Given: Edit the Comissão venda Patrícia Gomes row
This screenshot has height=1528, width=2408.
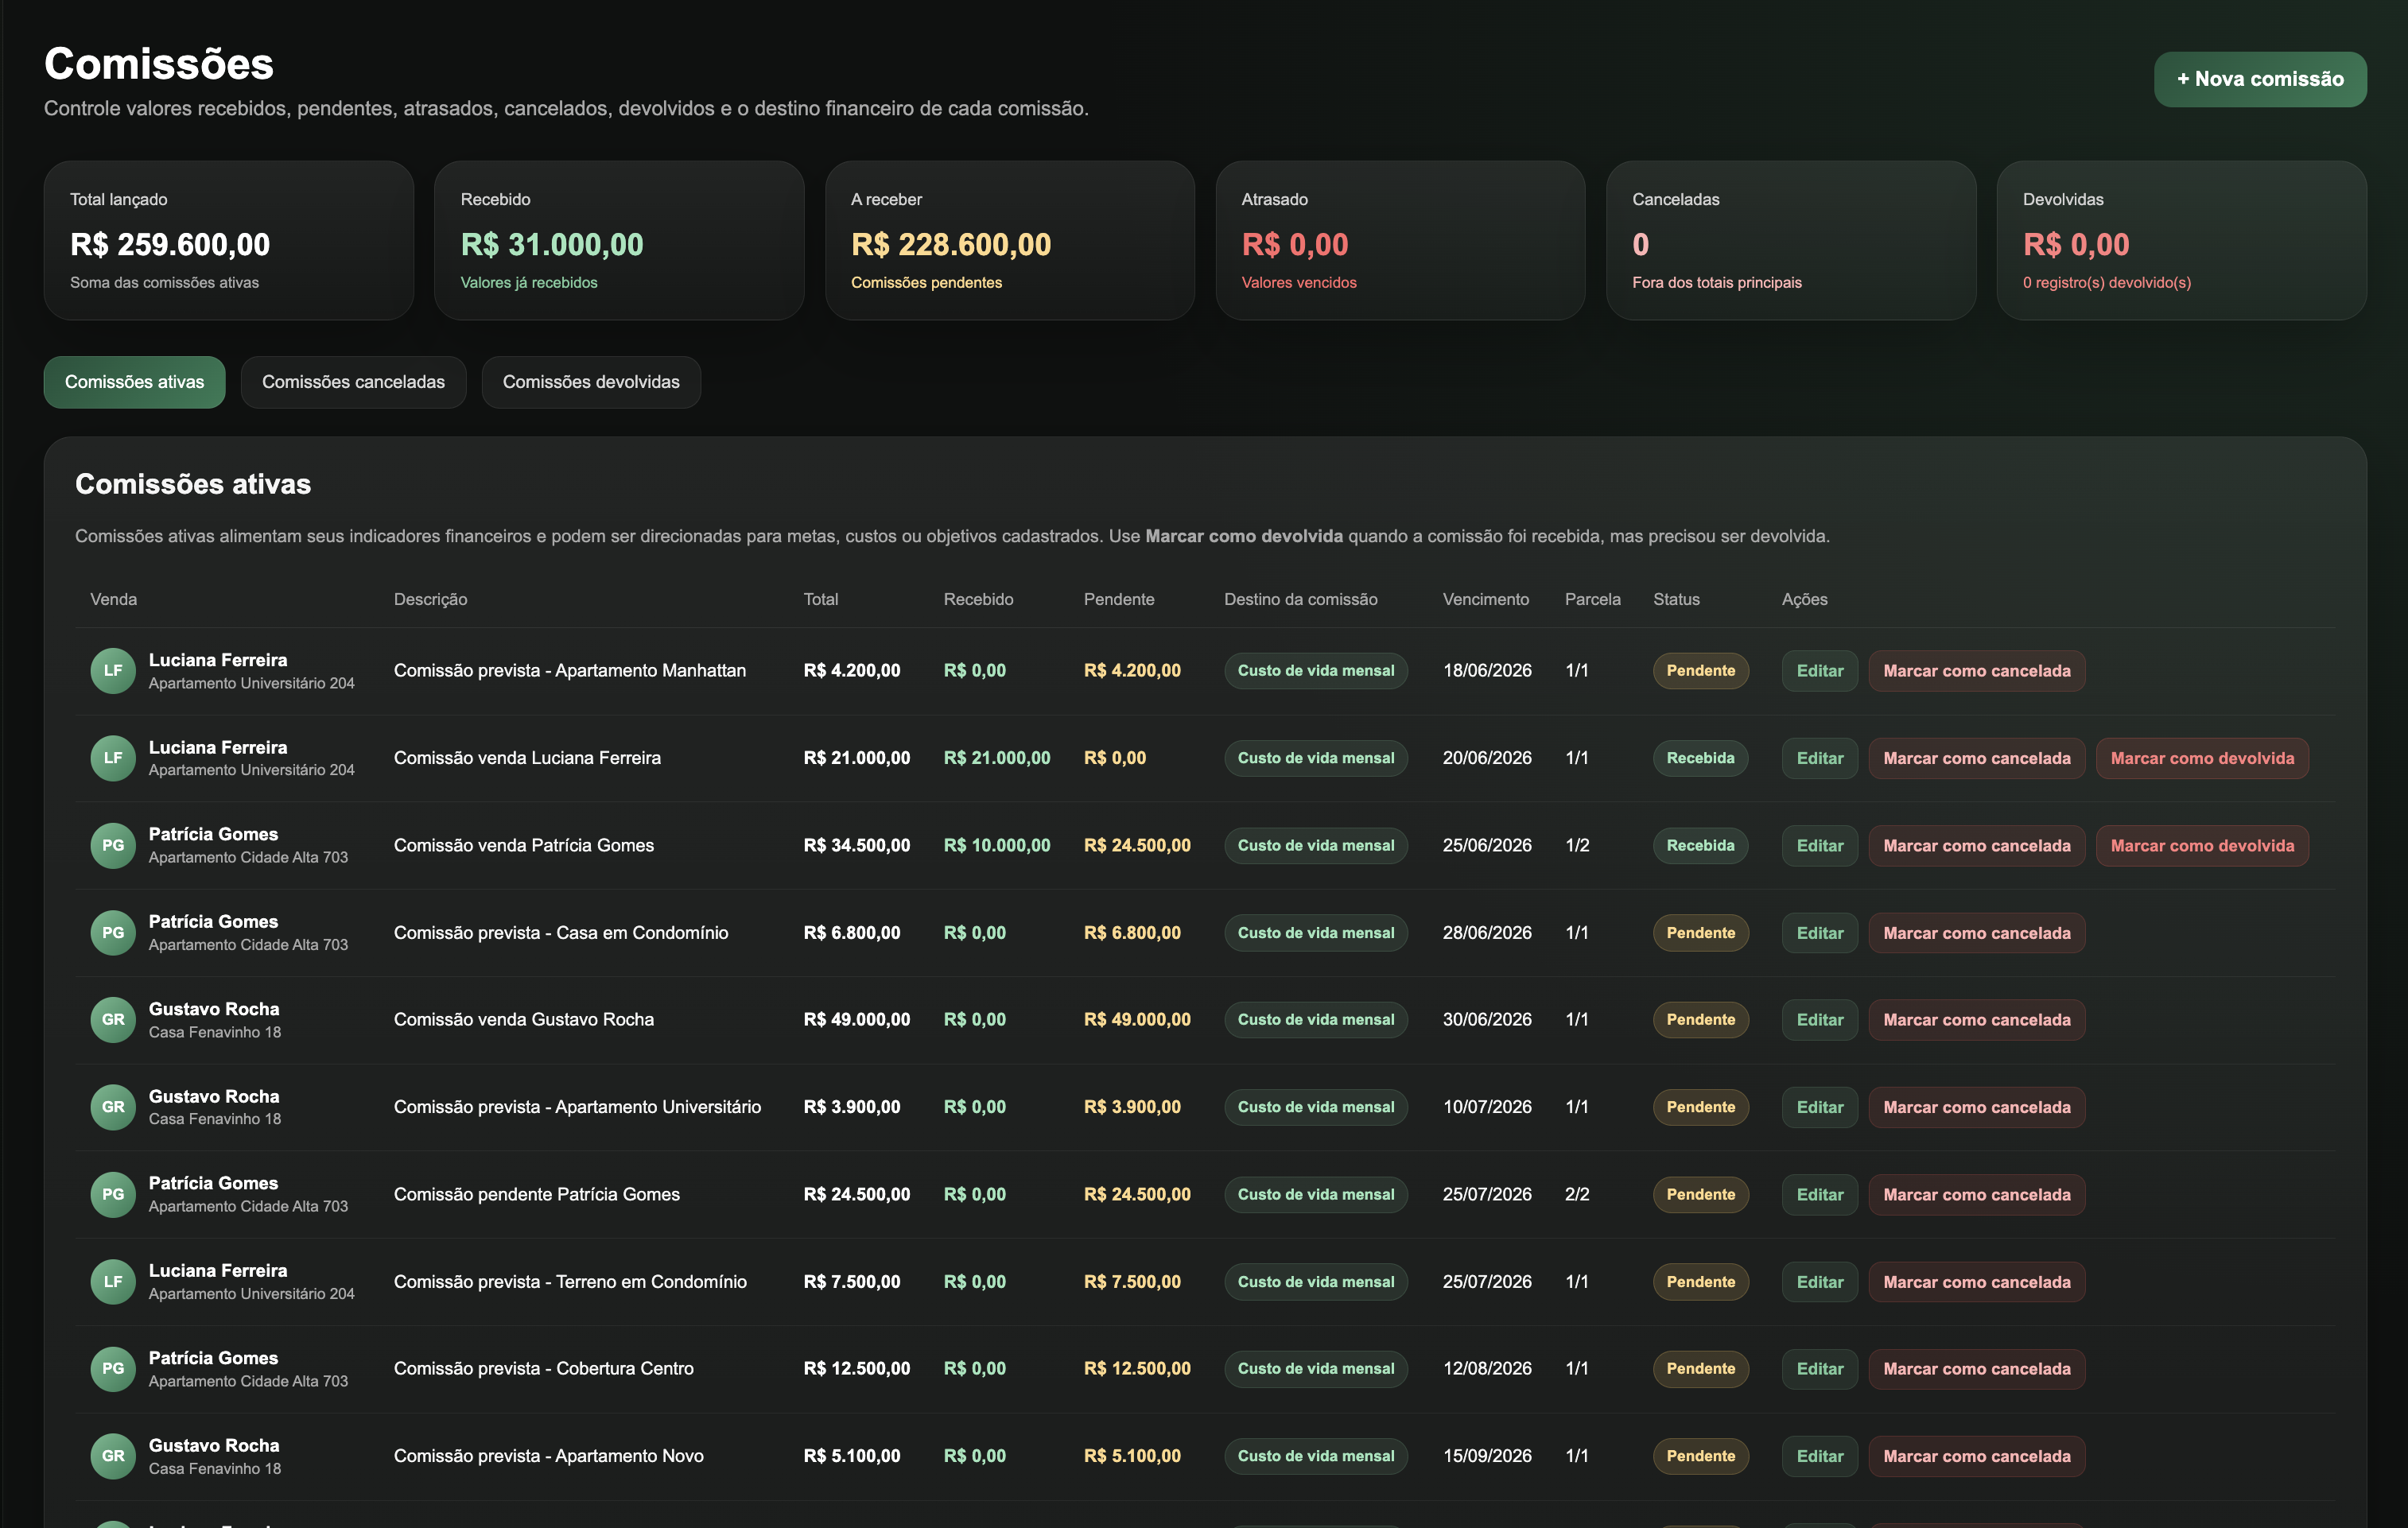Looking at the screenshot, I should pyautogui.click(x=1819, y=845).
